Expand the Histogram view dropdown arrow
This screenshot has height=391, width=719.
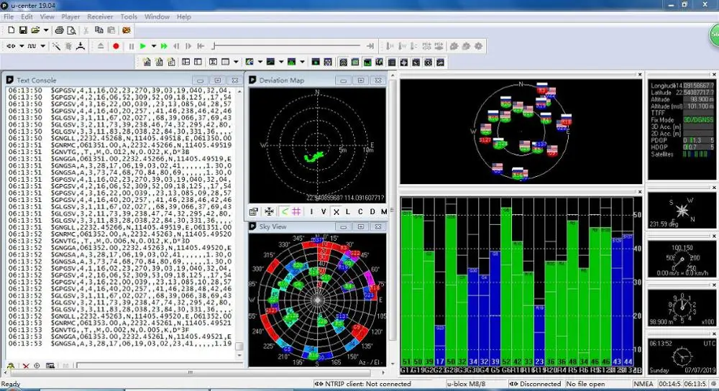[302, 62]
